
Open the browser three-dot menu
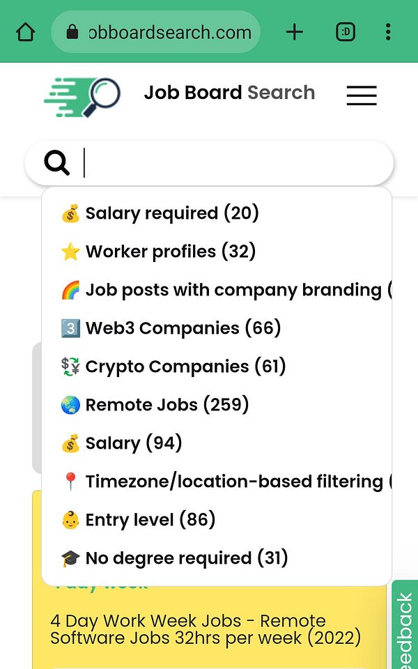pos(388,32)
